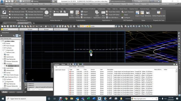Open the Surfaces menu

point(47,4)
